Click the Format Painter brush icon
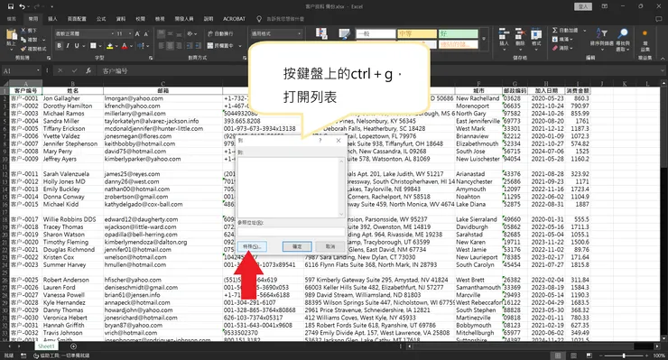The image size is (668, 360). pos(23,49)
